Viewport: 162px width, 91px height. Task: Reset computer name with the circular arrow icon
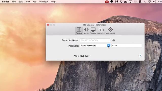pyautogui.click(x=113, y=40)
